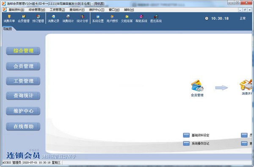Open the 基础资料 menu
This screenshot has height=167, width=254.
17,10
